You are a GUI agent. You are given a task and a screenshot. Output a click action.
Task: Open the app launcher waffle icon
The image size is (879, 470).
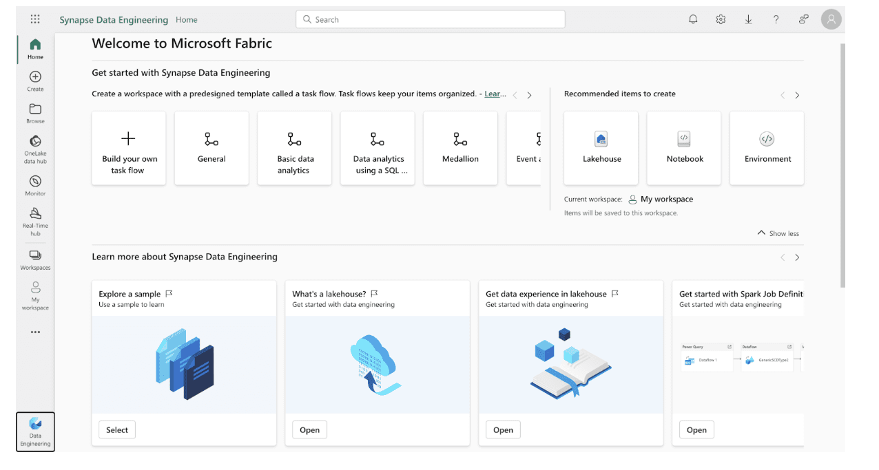coord(35,19)
